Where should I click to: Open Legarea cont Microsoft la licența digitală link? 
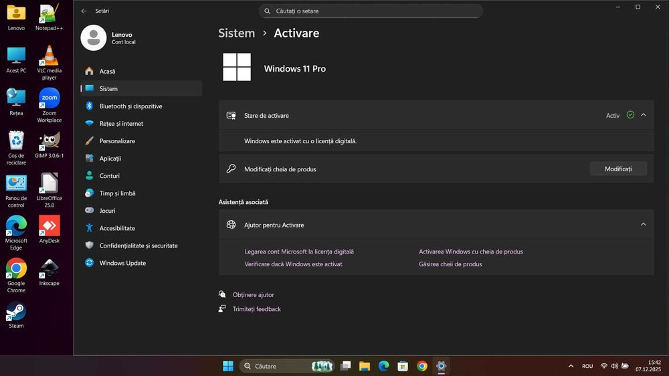click(299, 252)
